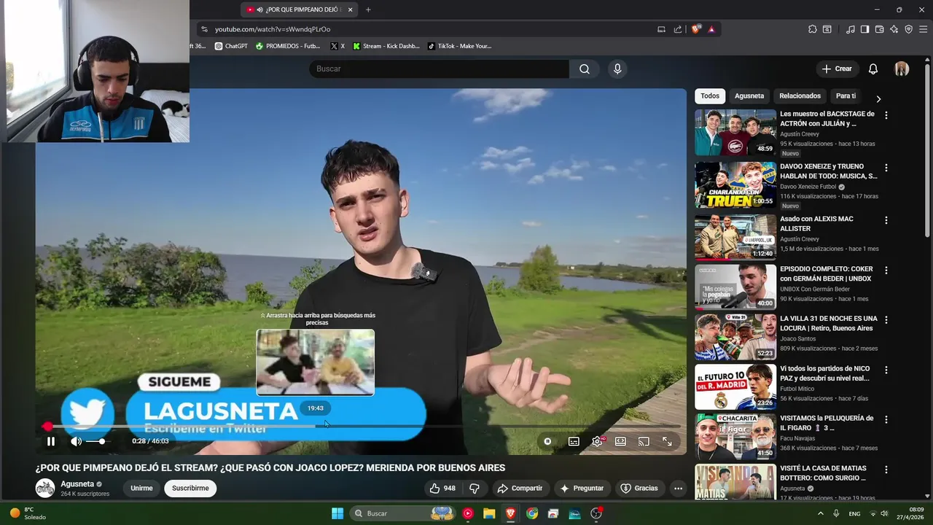Open the browser extensions puzzle icon

813,29
